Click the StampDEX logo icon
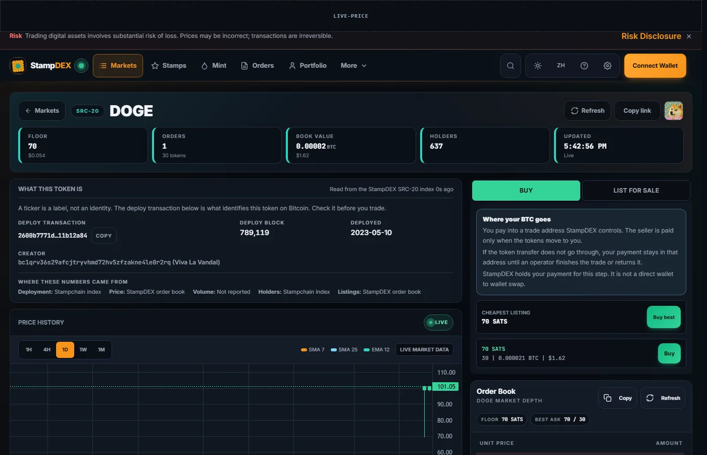The height and width of the screenshot is (455, 707). tap(18, 66)
